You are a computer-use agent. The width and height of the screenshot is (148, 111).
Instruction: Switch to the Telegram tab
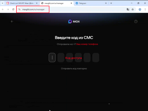91,3
